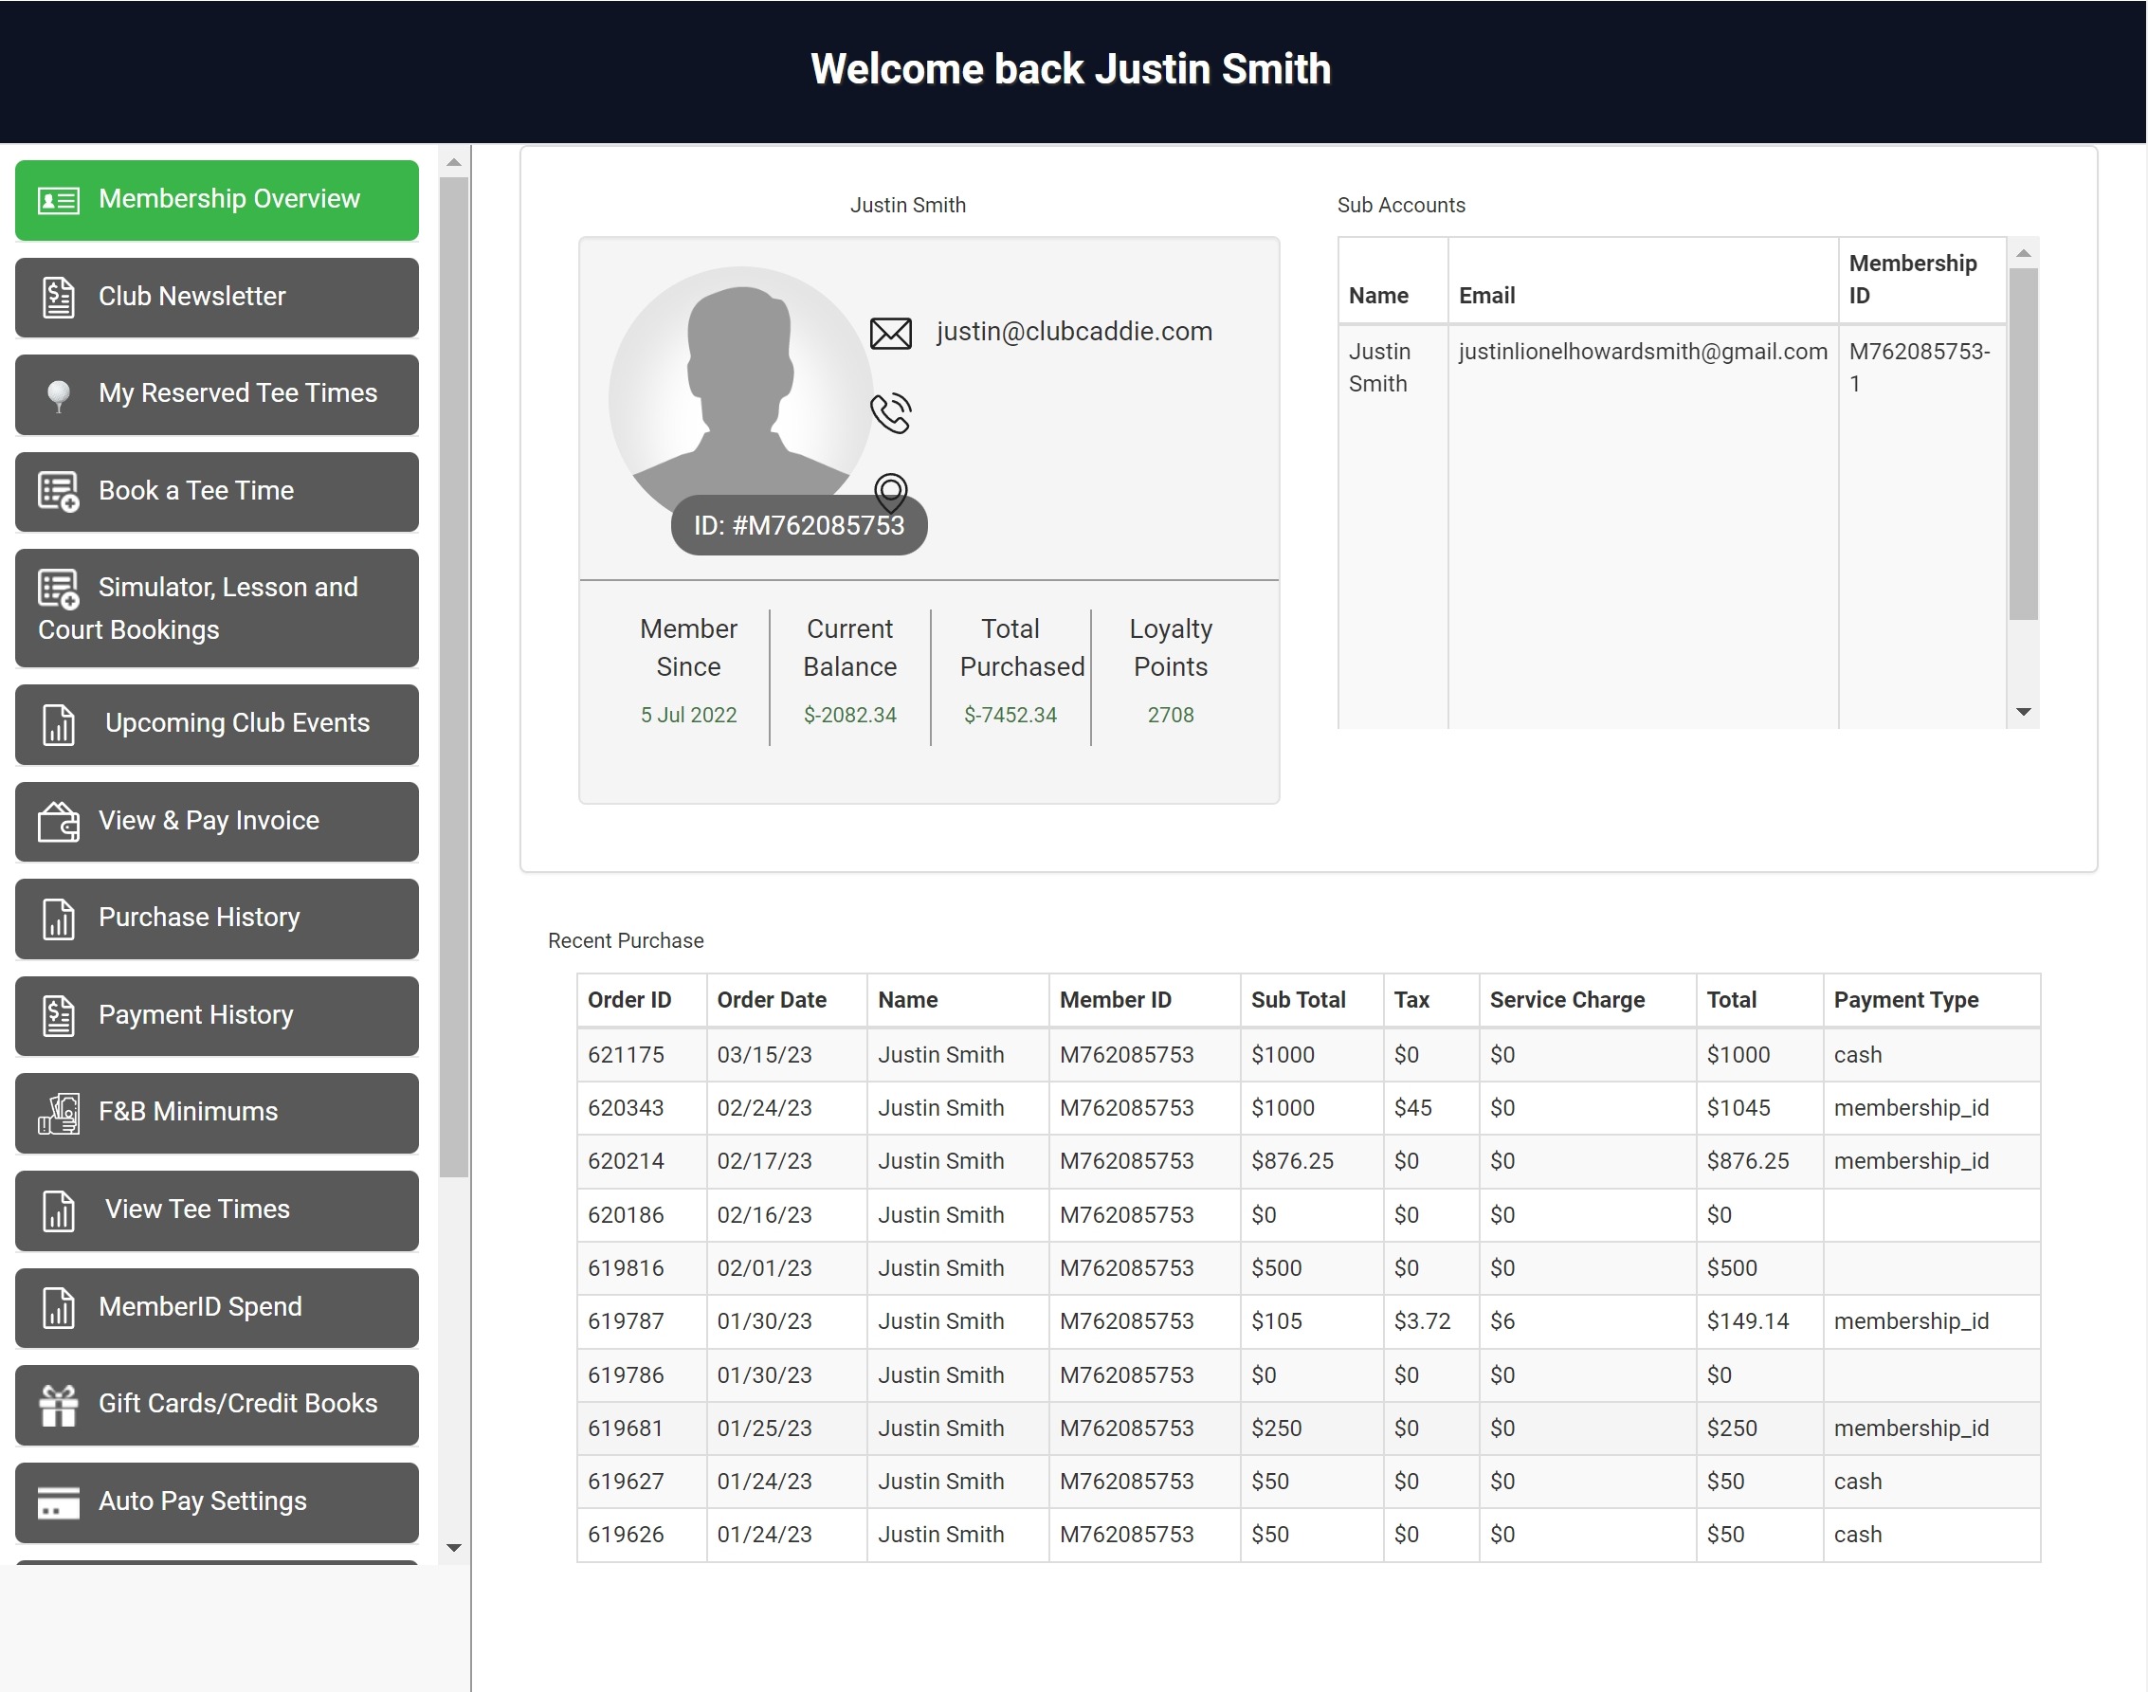Click the location pin icon

pos(890,490)
